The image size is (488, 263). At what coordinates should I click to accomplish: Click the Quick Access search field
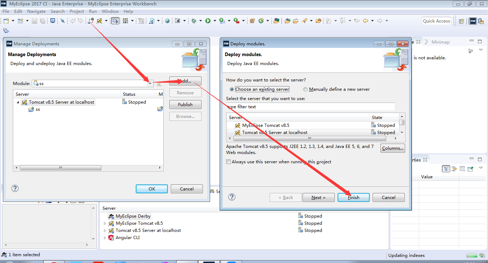[x=436, y=21]
